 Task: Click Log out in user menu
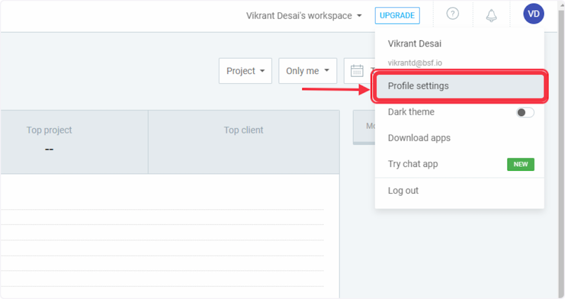pos(403,191)
